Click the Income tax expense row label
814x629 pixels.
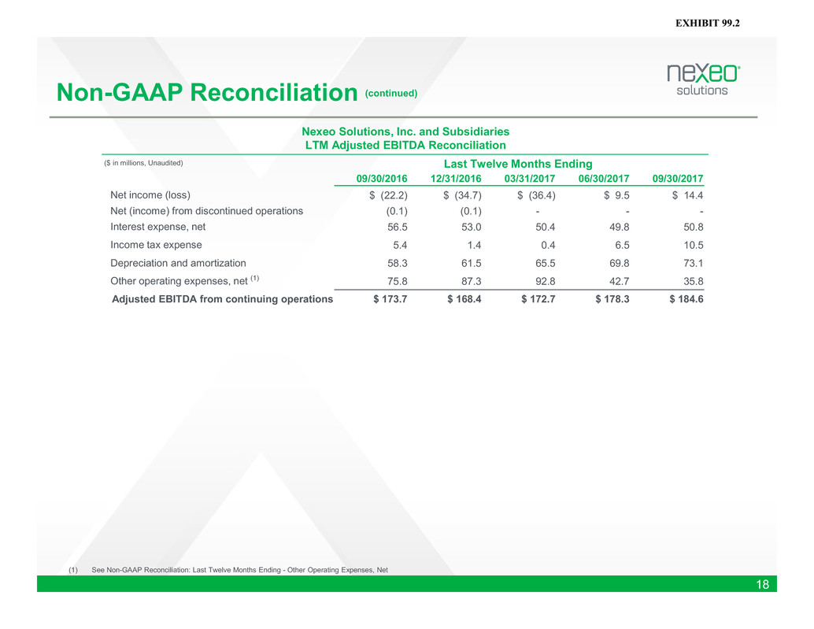156,245
